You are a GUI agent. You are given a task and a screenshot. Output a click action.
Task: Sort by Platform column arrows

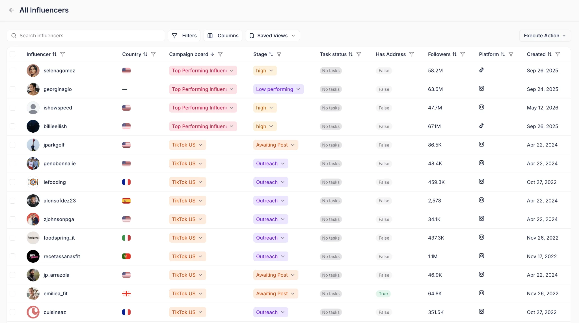click(503, 54)
